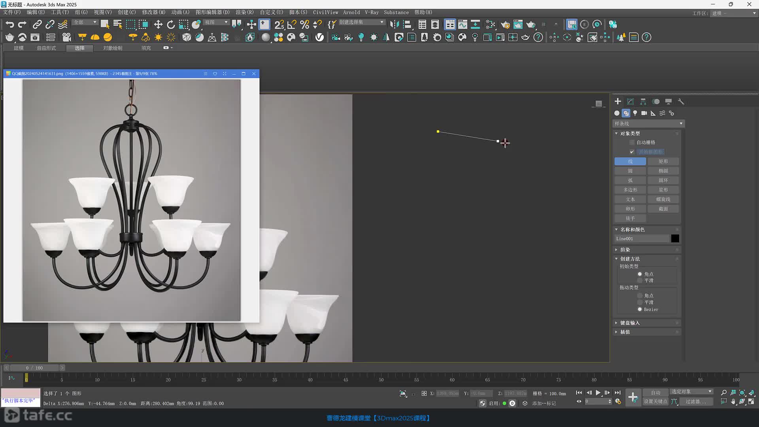Click the yellow sun light icon
This screenshot has height=427, width=759.
(x=158, y=37)
